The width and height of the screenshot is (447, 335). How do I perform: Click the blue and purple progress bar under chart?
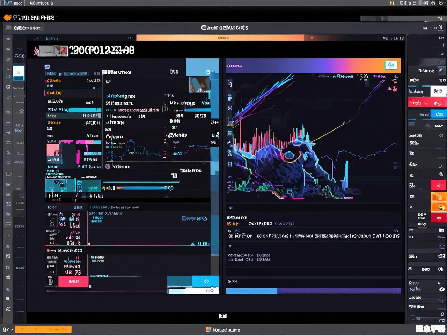coord(313,291)
